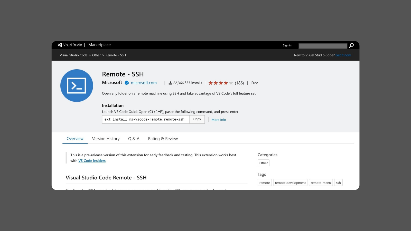This screenshot has height=231, width=411.
Task: Open the microsoft.com link
Action: (x=144, y=83)
